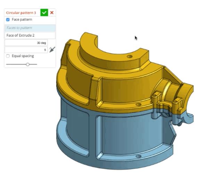Enable the Equal spacing checkbox

(8, 56)
